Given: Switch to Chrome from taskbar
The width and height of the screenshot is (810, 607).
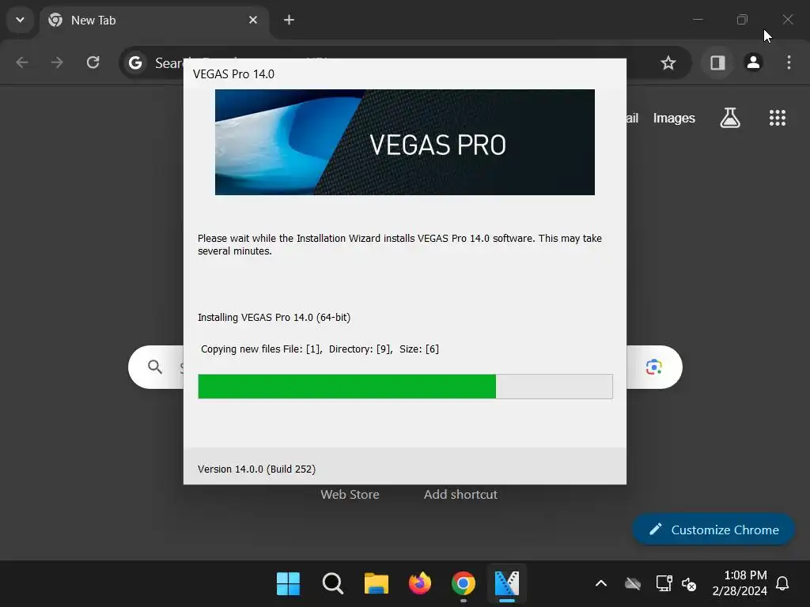Looking at the screenshot, I should point(464,584).
